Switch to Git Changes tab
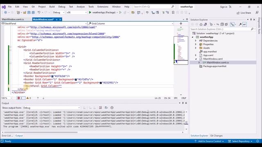 pos(217,136)
